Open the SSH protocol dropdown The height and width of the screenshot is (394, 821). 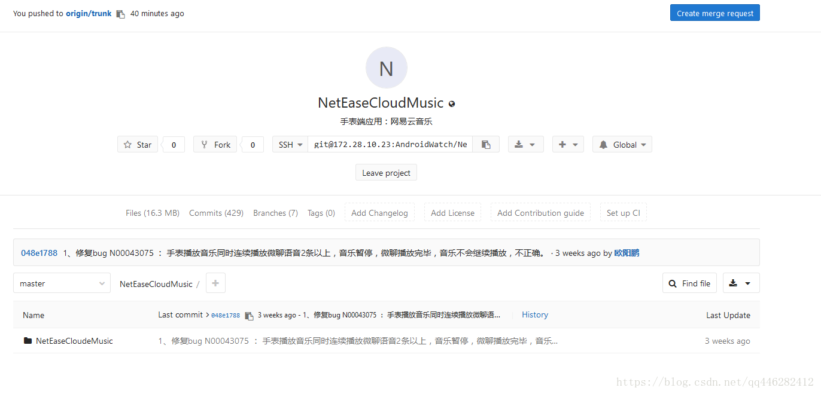coord(290,145)
